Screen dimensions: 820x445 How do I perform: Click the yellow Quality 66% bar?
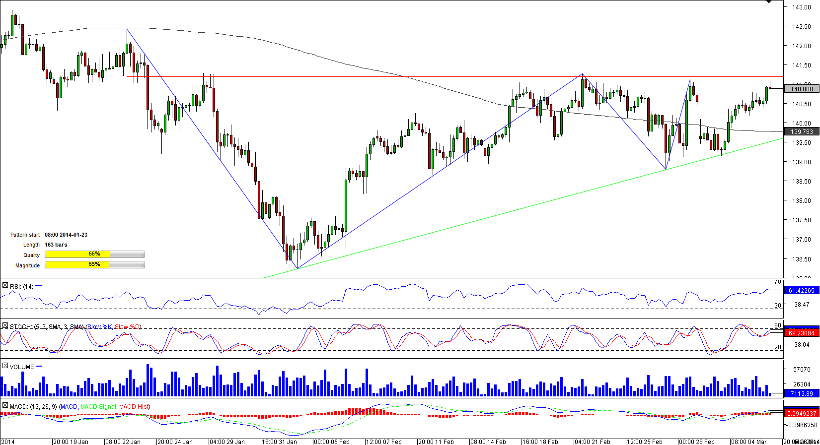[x=77, y=254]
